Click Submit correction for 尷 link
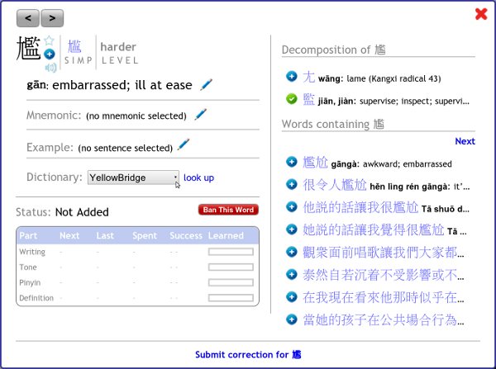Viewport: 496px width, 369px height. [248, 354]
